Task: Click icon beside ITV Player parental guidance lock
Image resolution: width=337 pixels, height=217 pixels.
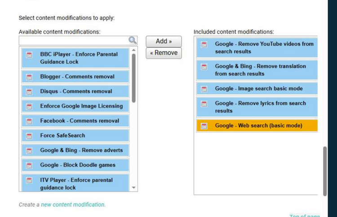Action: tap(29, 180)
